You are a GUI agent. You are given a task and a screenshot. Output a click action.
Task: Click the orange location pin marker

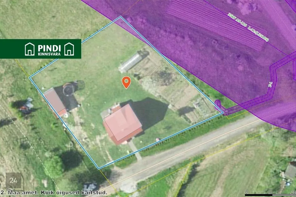(x=126, y=82)
